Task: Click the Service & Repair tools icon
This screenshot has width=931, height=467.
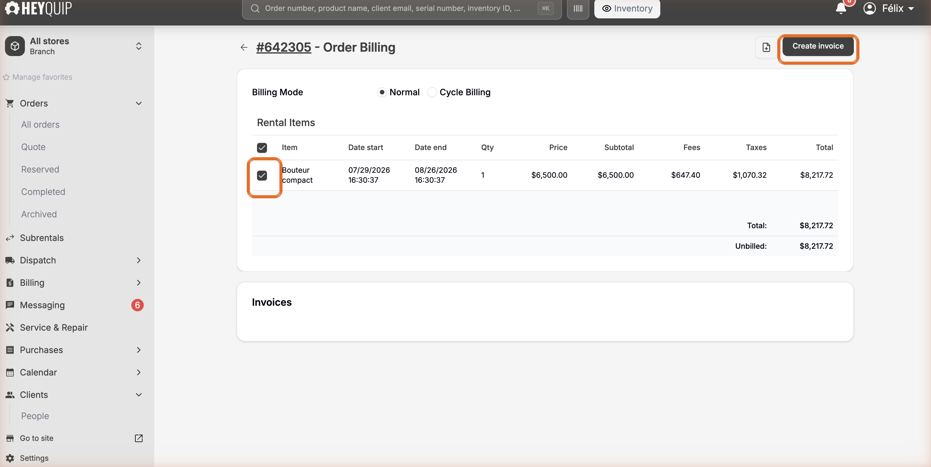Action: pyautogui.click(x=10, y=328)
